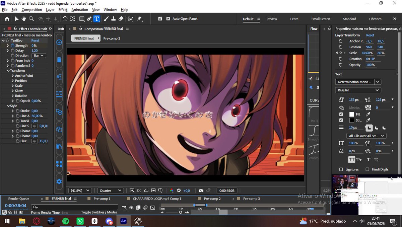Click Reset next to TextEvo effect

[35, 41]
